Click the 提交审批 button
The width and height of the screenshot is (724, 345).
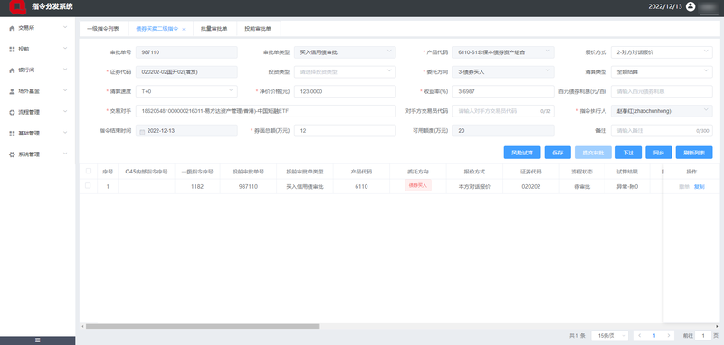pos(593,153)
